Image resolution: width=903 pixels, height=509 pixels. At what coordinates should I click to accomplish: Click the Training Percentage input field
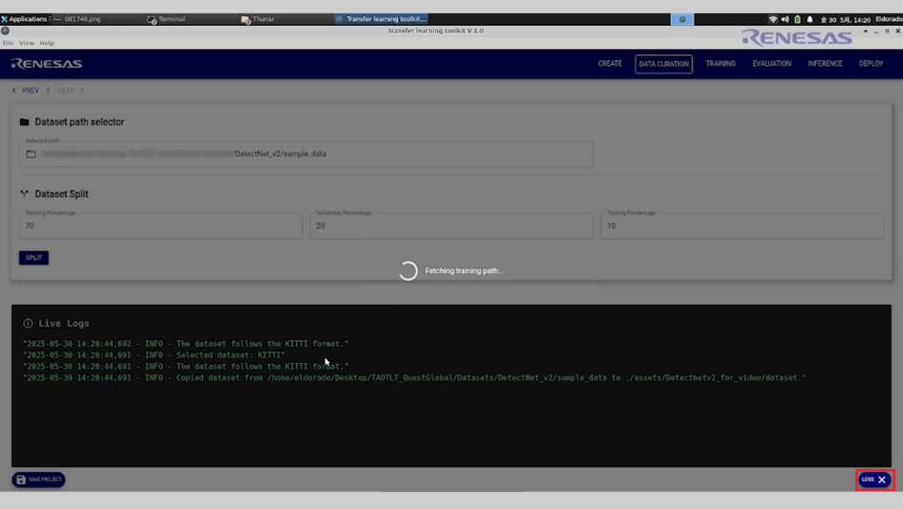pyautogui.click(x=161, y=226)
